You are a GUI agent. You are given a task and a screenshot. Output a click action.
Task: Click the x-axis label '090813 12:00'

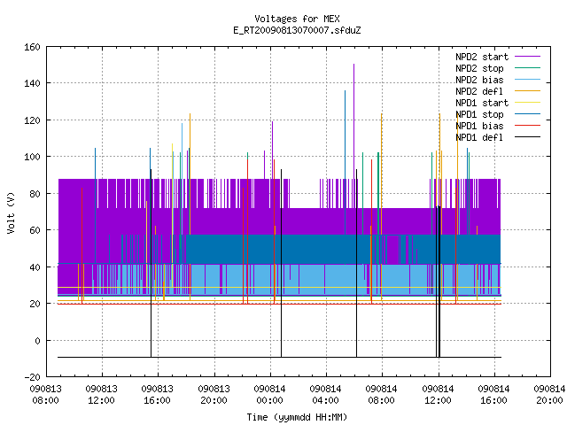click(102, 395)
